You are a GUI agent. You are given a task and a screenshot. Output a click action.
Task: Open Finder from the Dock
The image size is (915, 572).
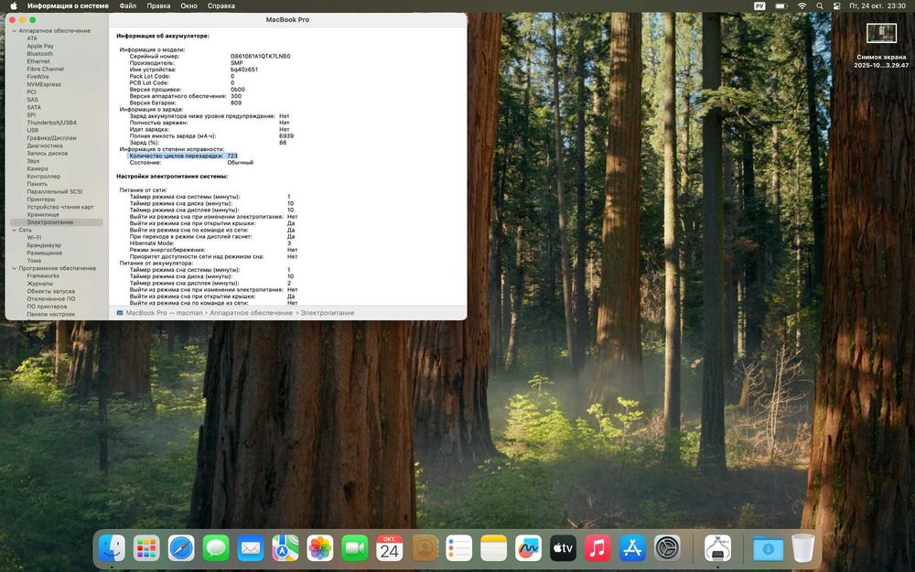coord(112,548)
